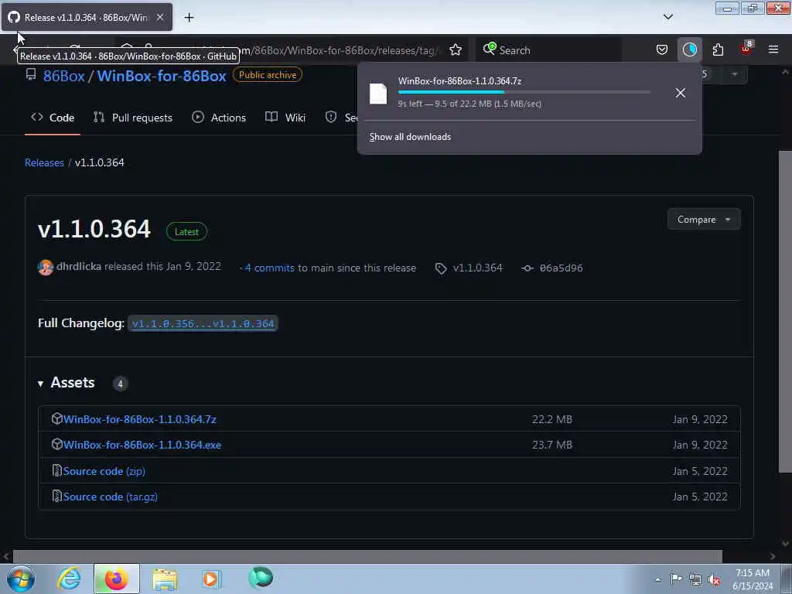The height and width of the screenshot is (594, 792).
Task: Open the WinBox-for-86Box repository link
Action: pyautogui.click(x=162, y=76)
